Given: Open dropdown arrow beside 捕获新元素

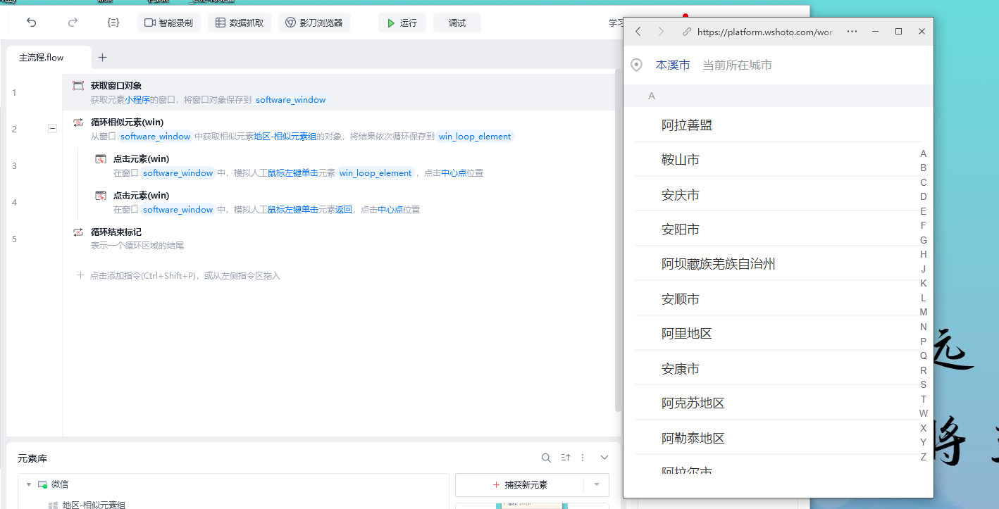Looking at the screenshot, I should (596, 484).
